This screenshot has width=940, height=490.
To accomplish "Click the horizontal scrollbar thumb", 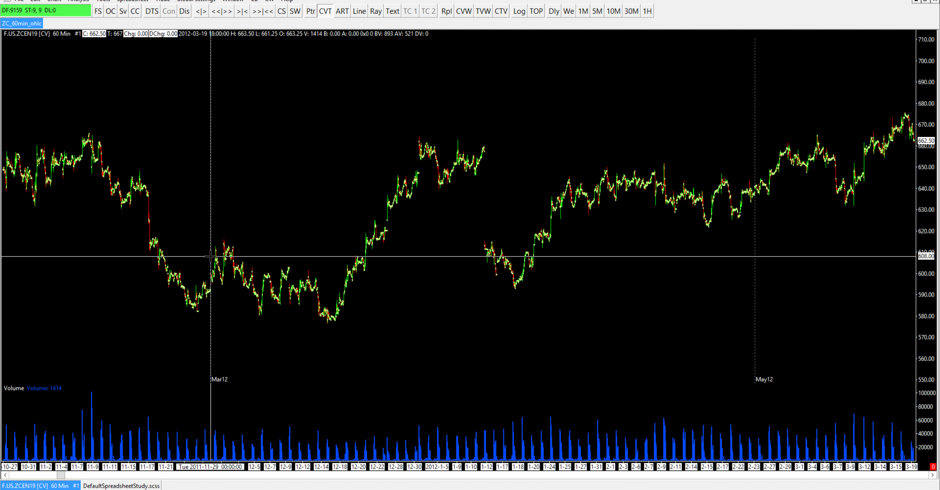I will pos(61,475).
